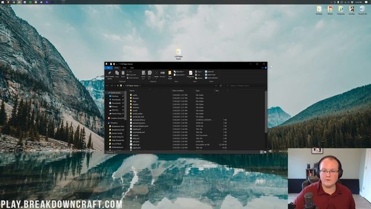Screen dimensions: 371x209
Task: Click the file list vertical scrollbar
Action: pos(266,111)
